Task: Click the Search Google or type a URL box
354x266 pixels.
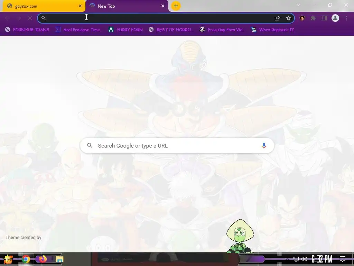Action: coord(177,146)
